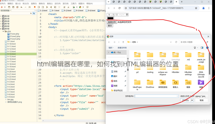Click the 提交 submit button
215x124 pixels.
pyautogui.click(x=110, y=26)
